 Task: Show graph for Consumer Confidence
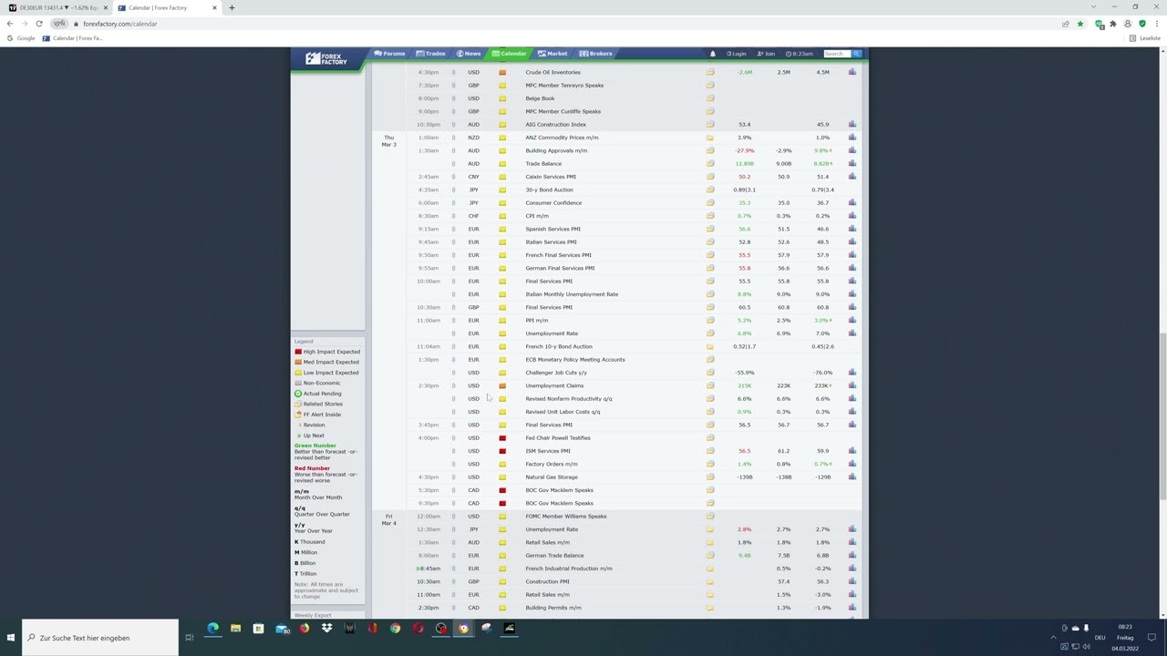click(852, 203)
